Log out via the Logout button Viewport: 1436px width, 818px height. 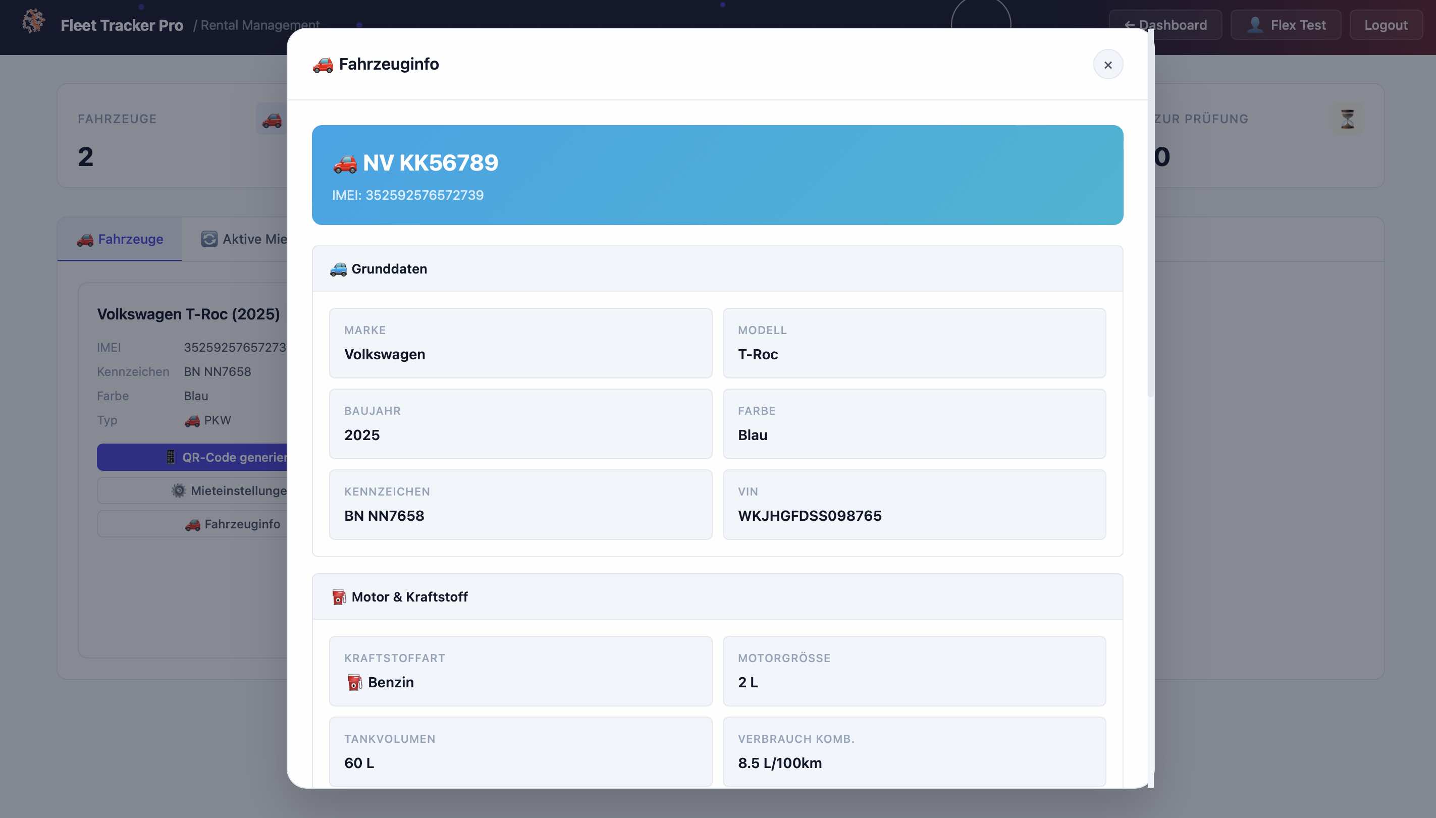(1386, 25)
